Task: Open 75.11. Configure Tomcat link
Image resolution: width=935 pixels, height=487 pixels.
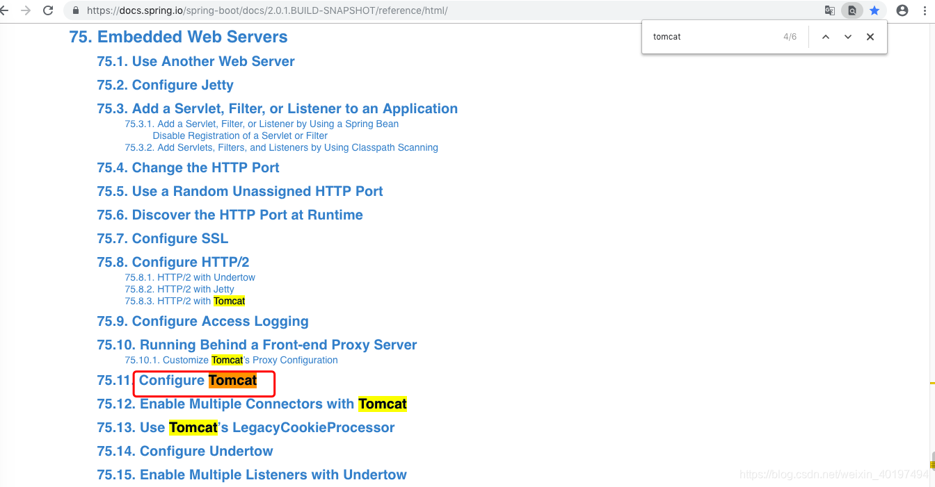Action: coord(177,380)
